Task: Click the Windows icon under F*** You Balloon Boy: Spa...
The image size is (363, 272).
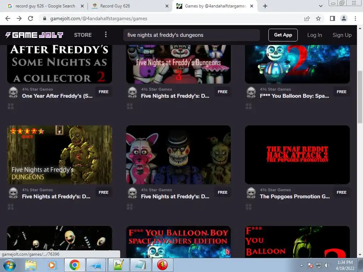Action: (x=248, y=106)
